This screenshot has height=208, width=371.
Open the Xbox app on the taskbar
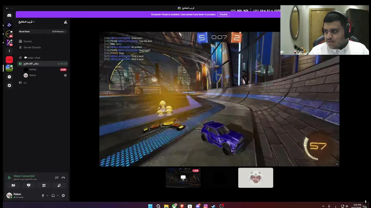click(x=174, y=206)
